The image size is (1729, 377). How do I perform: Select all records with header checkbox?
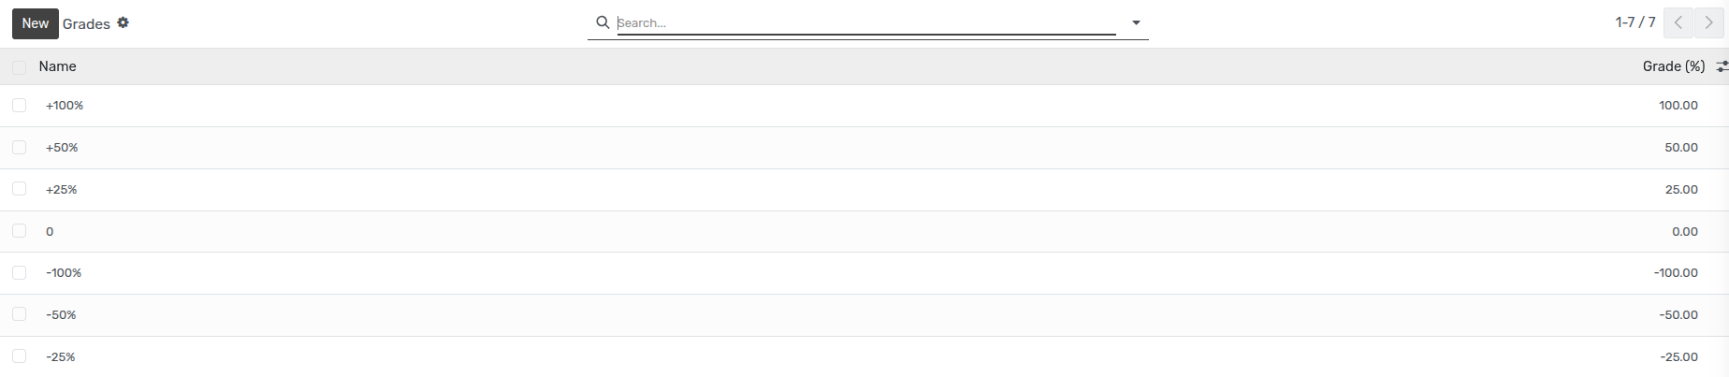click(x=19, y=67)
